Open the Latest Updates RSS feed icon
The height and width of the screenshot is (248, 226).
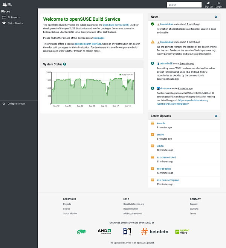point(216,116)
